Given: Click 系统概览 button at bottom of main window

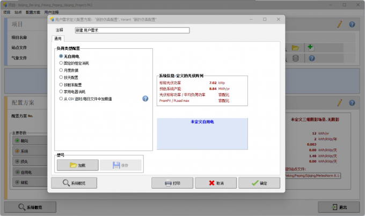Looking at the screenshot, I should coord(30,207).
